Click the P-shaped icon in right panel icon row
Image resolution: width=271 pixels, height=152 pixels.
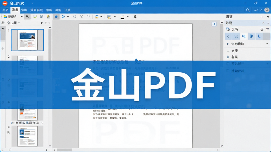tap(251, 36)
